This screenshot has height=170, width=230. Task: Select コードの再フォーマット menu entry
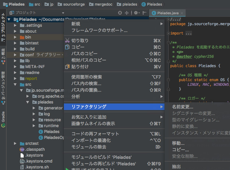[114, 134]
